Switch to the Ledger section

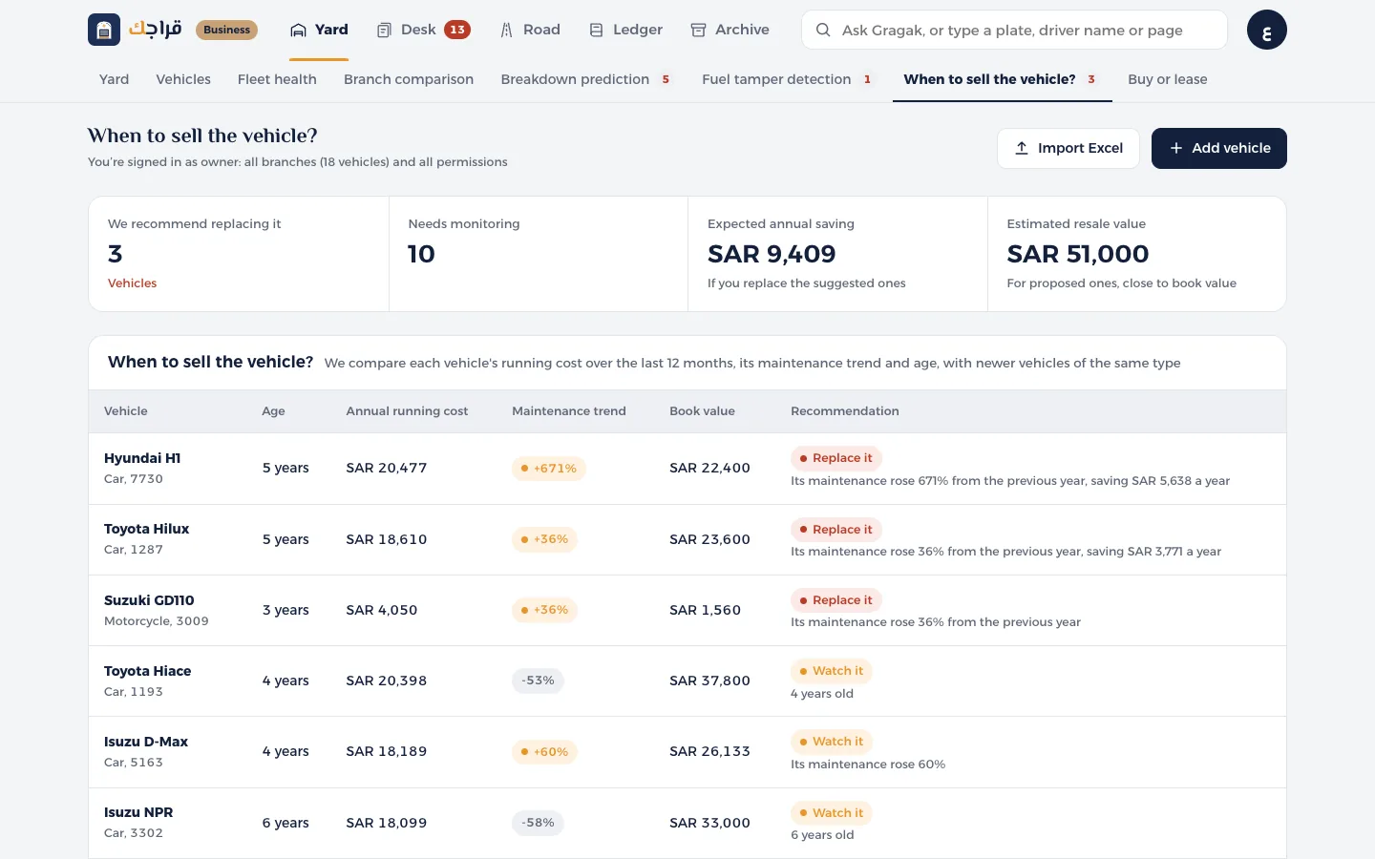point(625,30)
